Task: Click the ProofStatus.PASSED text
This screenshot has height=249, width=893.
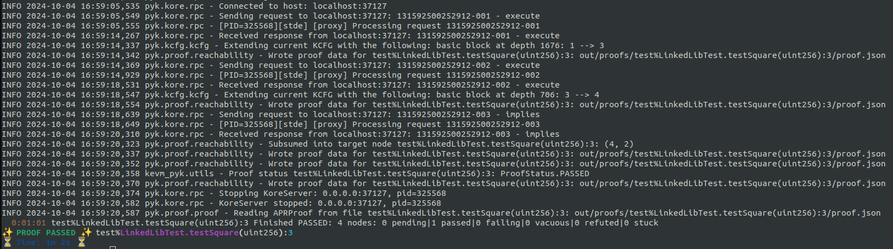Action: click(545, 173)
